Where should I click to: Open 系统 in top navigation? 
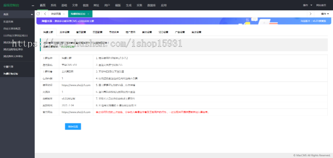54,6
